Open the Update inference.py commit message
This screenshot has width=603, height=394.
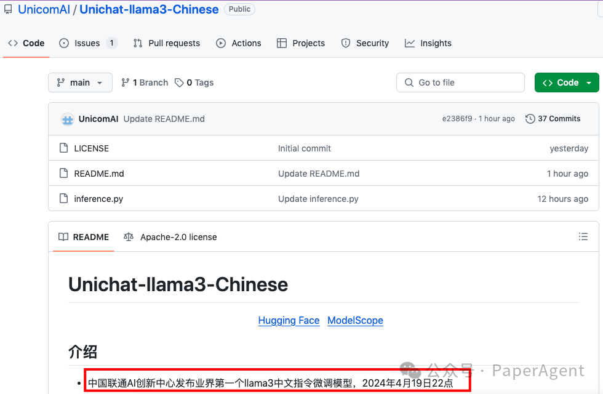(x=319, y=198)
